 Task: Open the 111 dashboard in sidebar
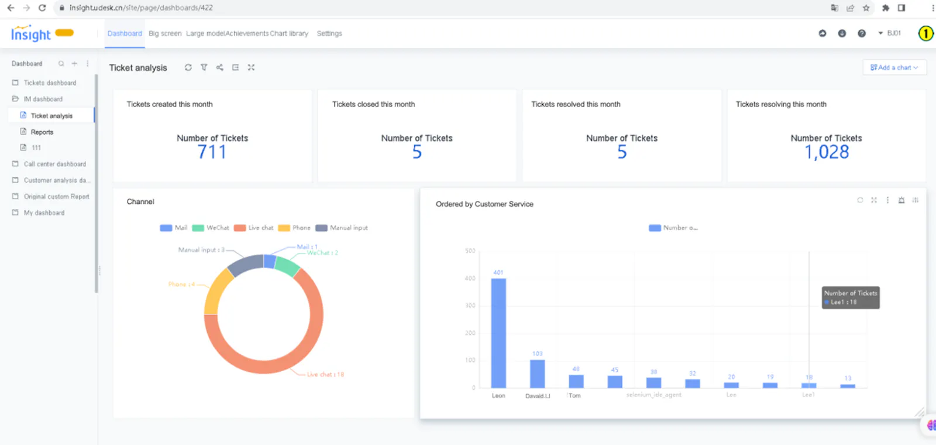tap(36, 148)
